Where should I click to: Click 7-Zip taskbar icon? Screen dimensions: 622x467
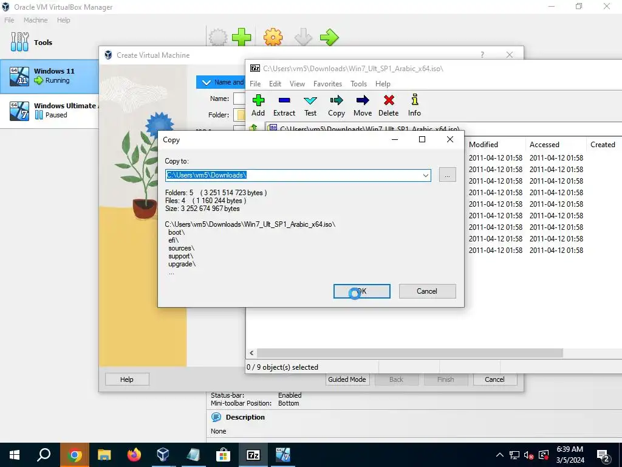(x=253, y=455)
